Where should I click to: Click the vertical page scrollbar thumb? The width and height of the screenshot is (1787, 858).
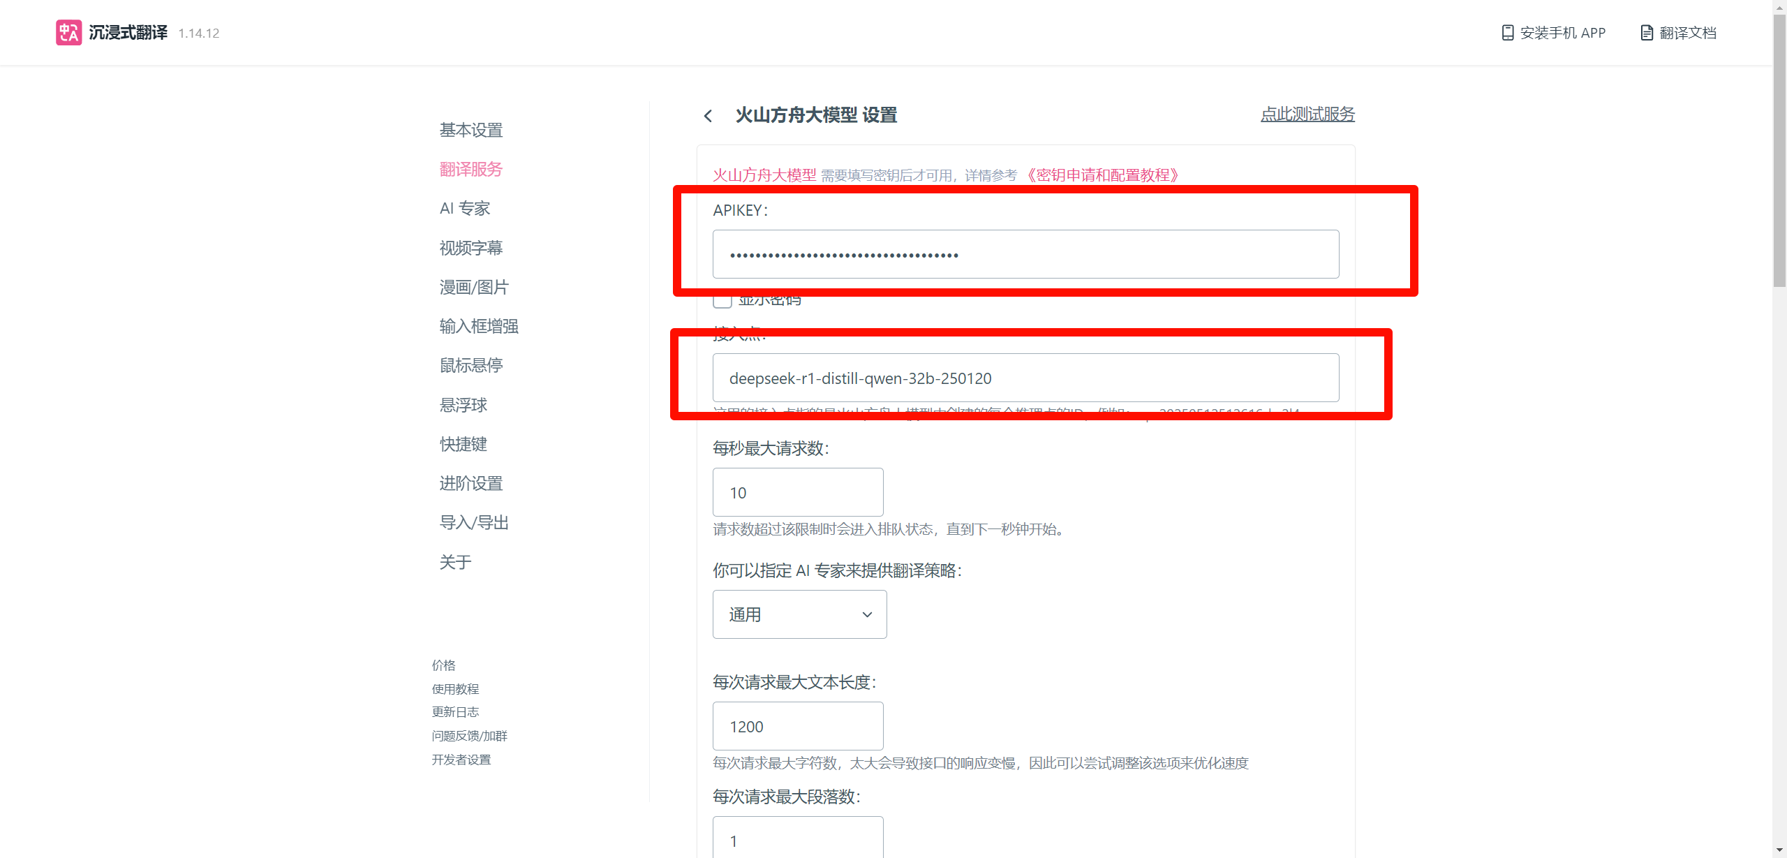click(1779, 150)
